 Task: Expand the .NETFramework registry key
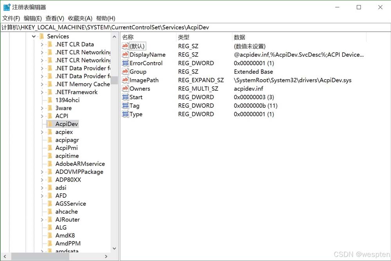click(42, 92)
